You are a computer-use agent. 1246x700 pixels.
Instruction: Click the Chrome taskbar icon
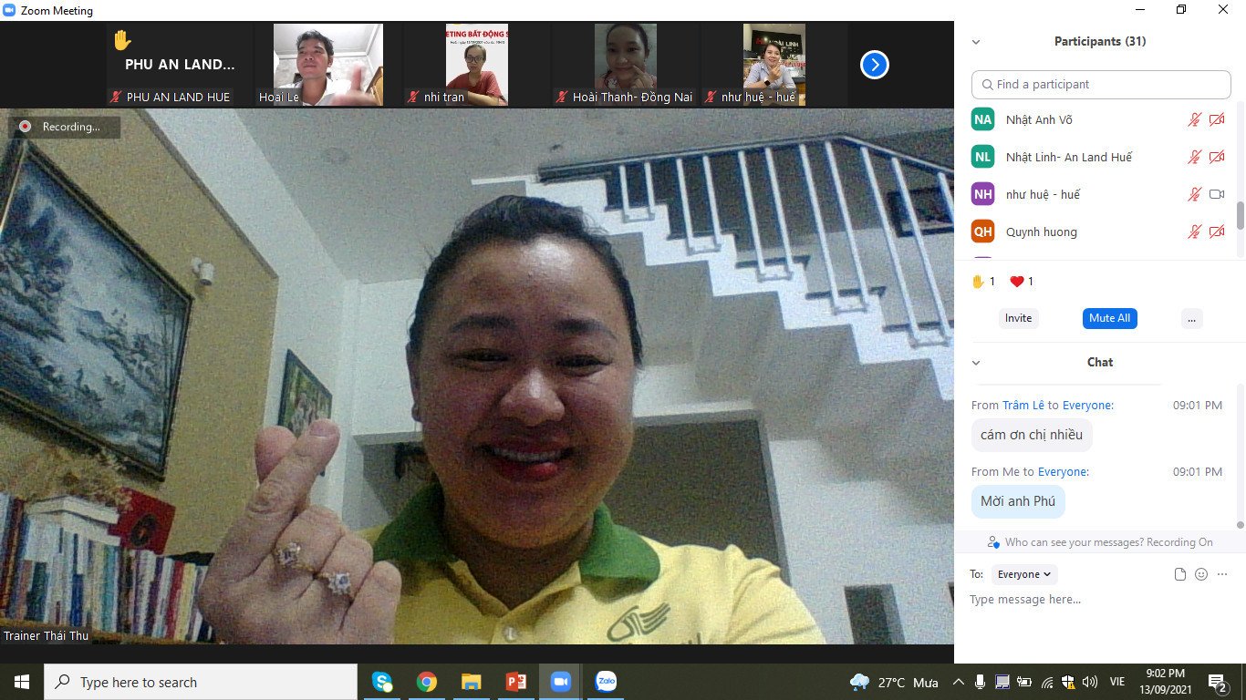click(x=426, y=682)
